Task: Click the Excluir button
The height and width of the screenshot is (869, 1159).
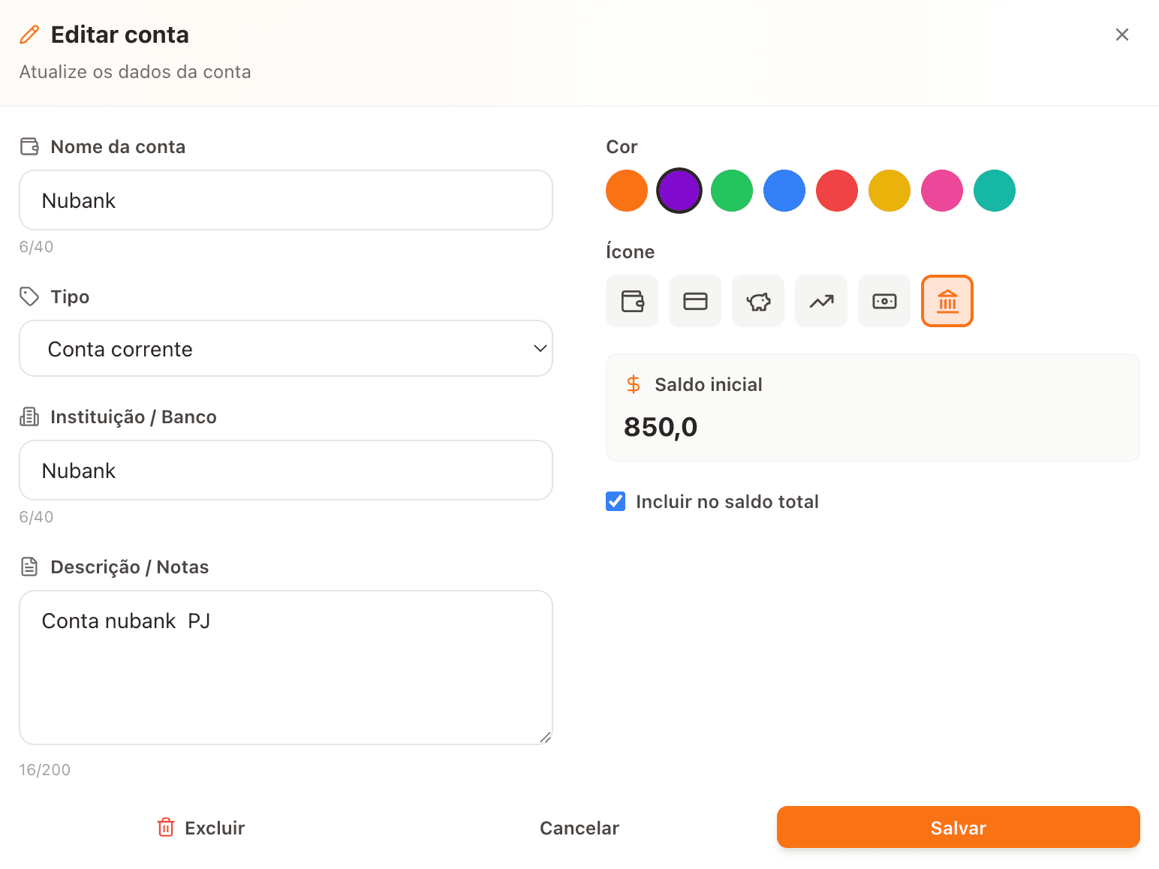Action: coord(201,828)
